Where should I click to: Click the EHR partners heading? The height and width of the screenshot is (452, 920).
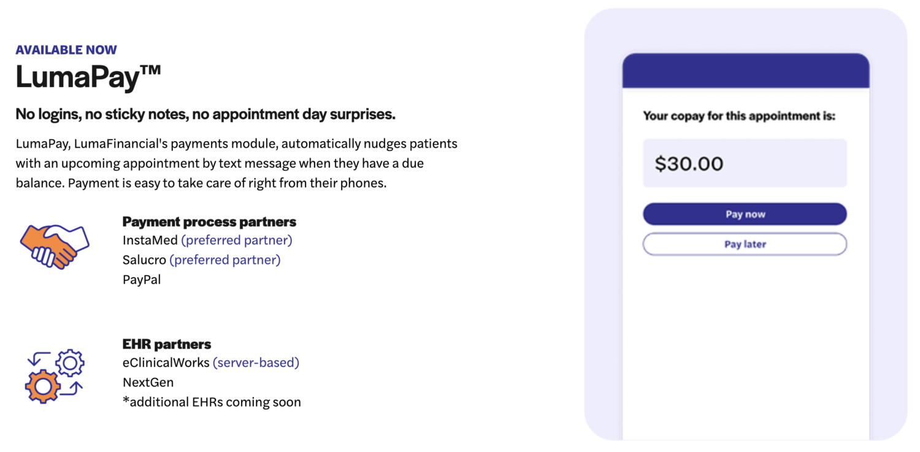click(167, 344)
